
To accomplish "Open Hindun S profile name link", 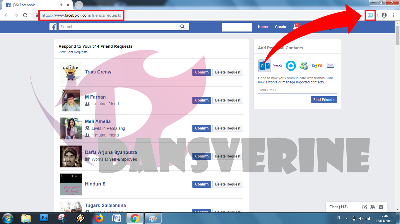I will [95, 184].
